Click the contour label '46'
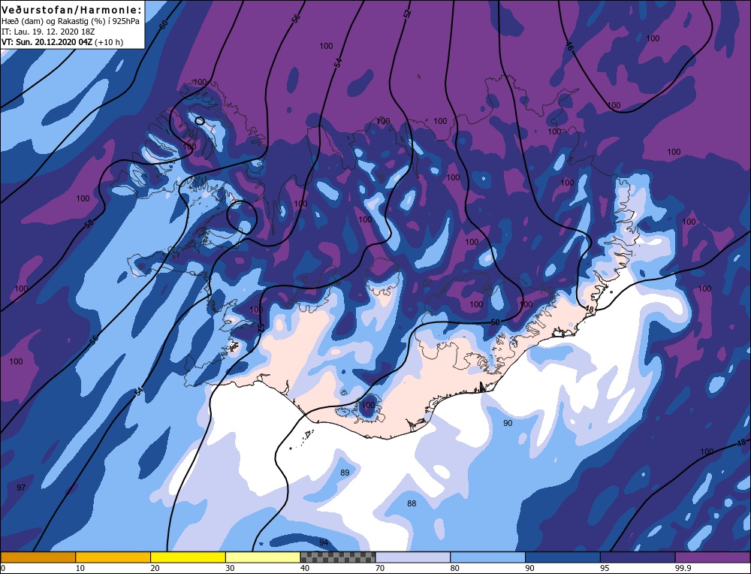Viewport: 751px width, 574px height. click(569, 46)
